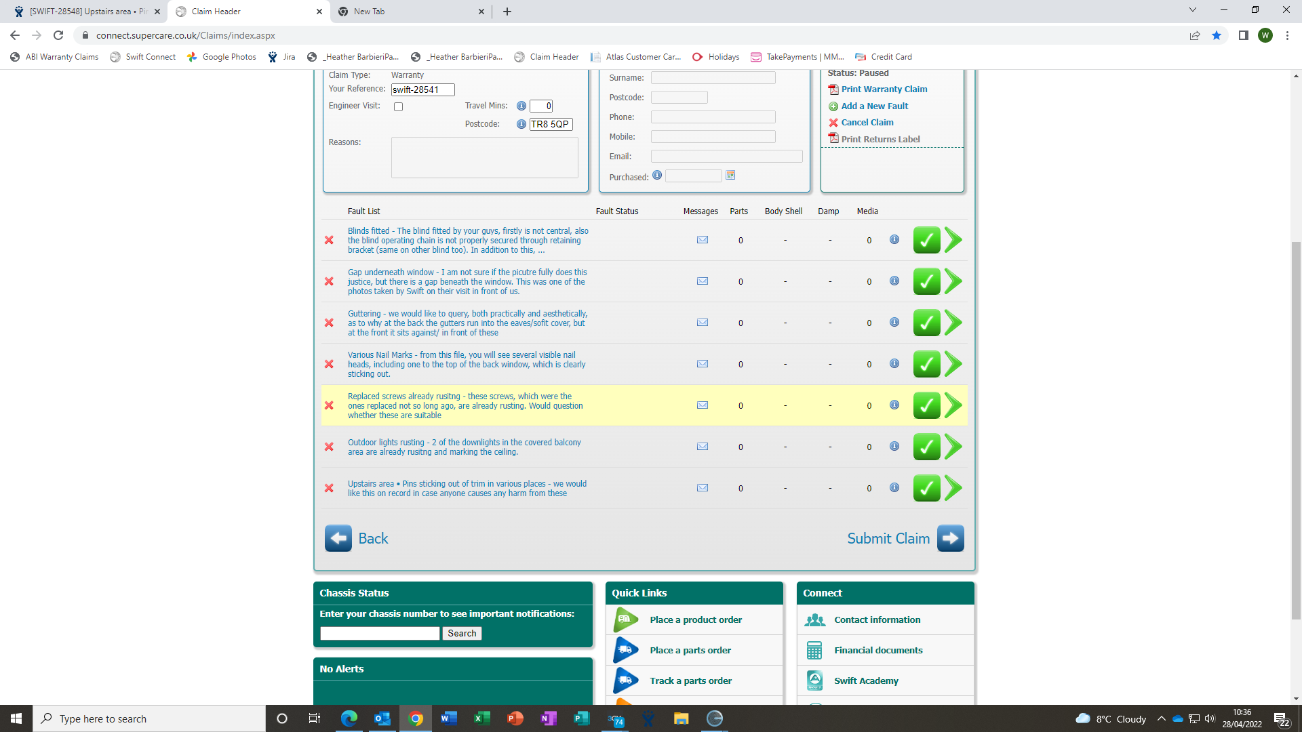Image resolution: width=1302 pixels, height=732 pixels.
Task: Click the chassis number search input field
Action: [380, 633]
